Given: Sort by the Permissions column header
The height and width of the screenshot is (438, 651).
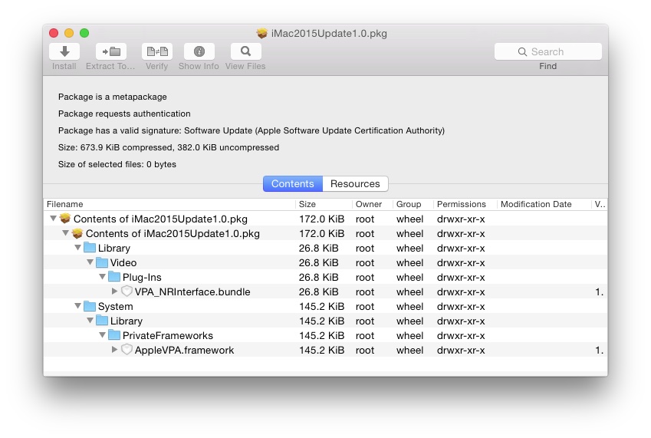Looking at the screenshot, I should click(465, 204).
